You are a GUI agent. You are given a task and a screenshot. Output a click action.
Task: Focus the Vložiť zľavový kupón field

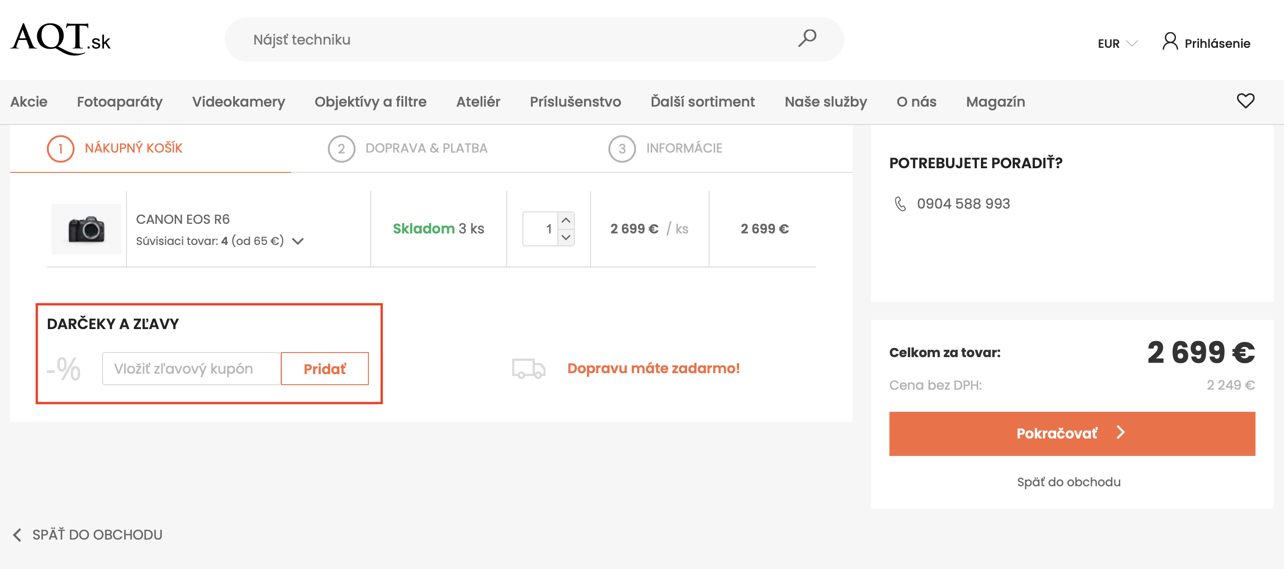pos(191,369)
